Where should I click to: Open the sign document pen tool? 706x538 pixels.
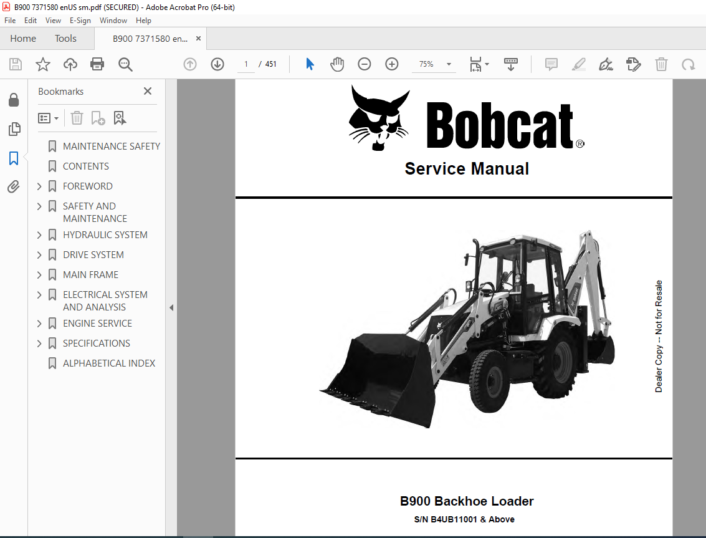point(606,64)
